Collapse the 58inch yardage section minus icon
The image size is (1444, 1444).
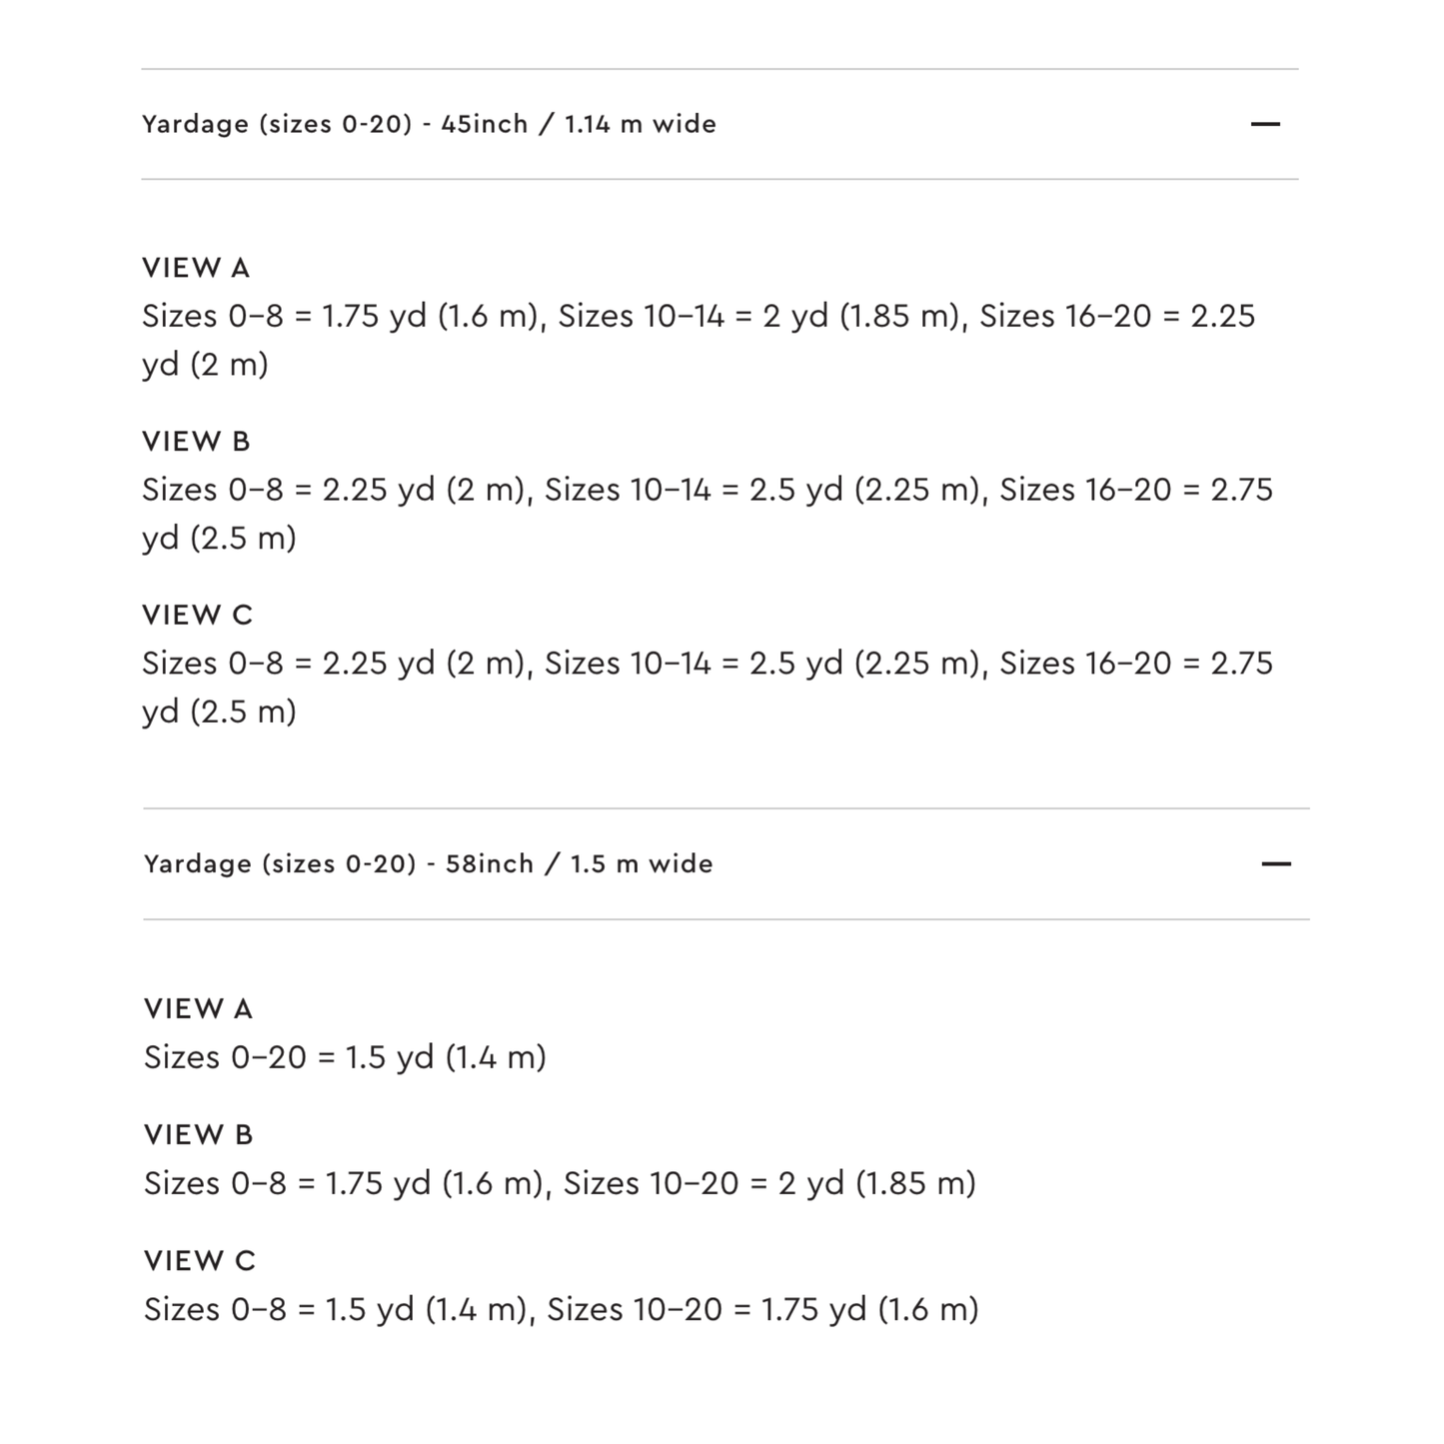(1276, 863)
